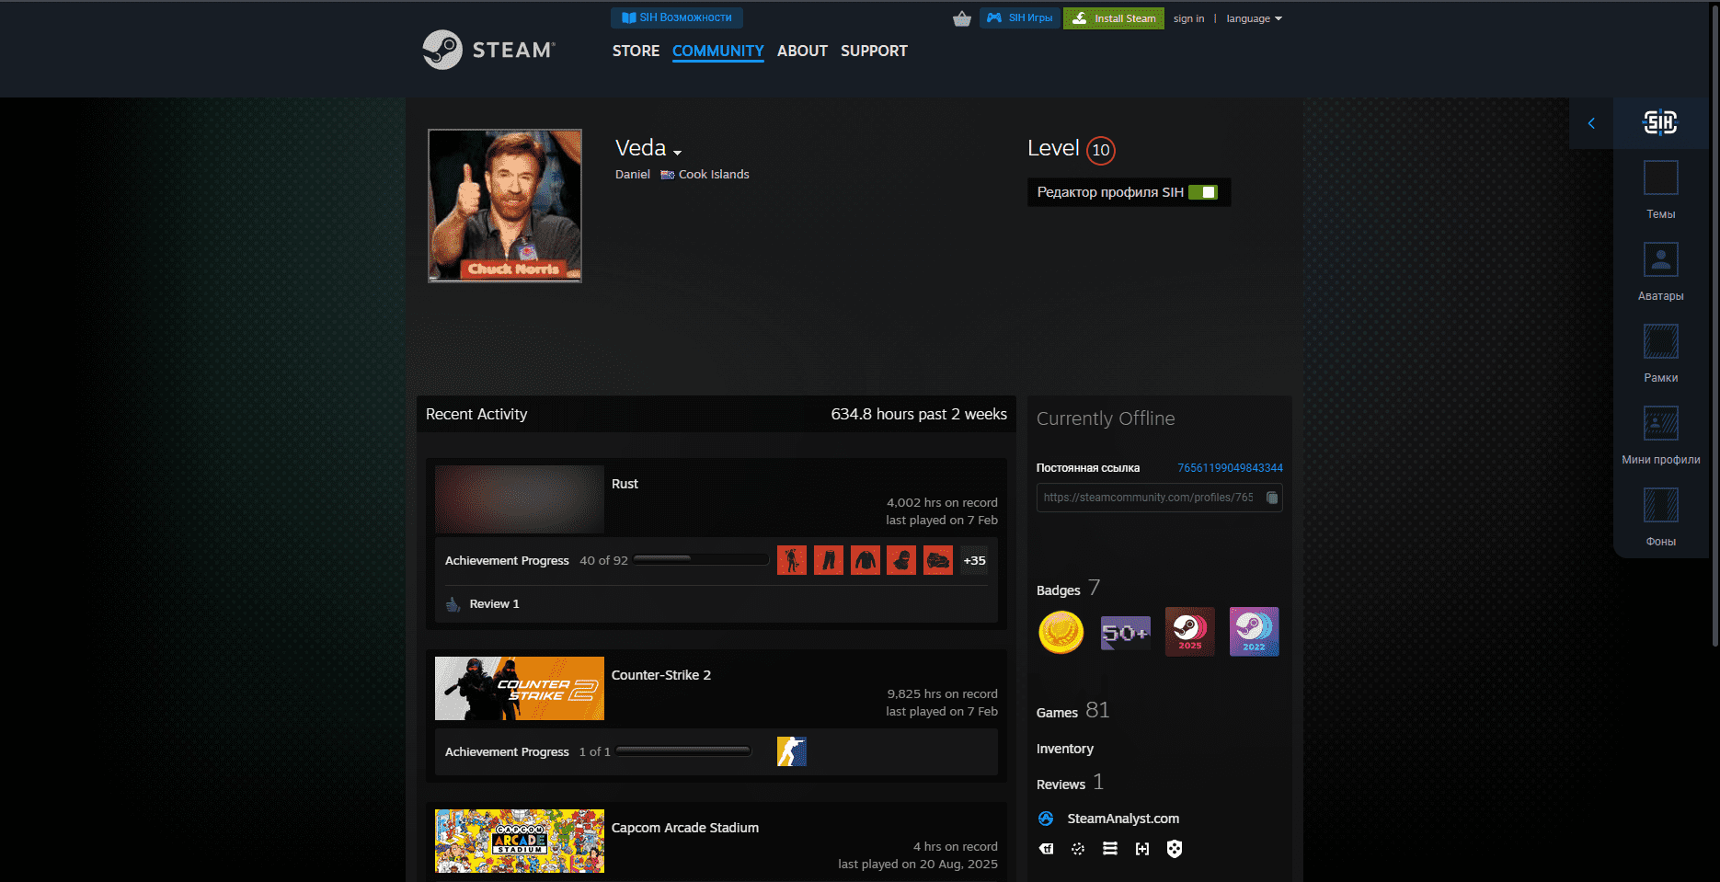
Task: Expand the Veda profile name dropdown
Action: pyautogui.click(x=678, y=152)
